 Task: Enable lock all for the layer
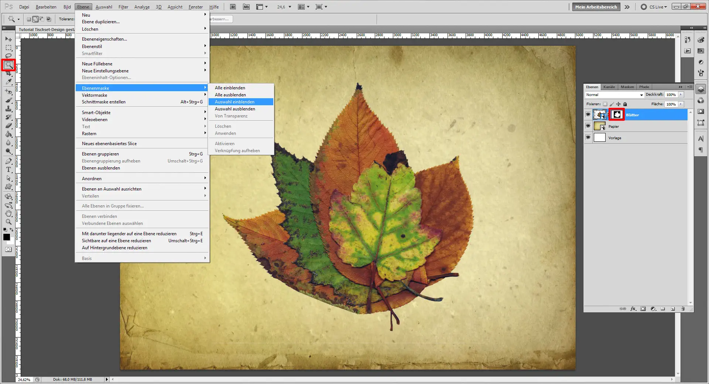[x=625, y=104]
